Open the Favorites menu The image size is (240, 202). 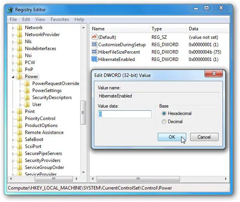coord(60,19)
